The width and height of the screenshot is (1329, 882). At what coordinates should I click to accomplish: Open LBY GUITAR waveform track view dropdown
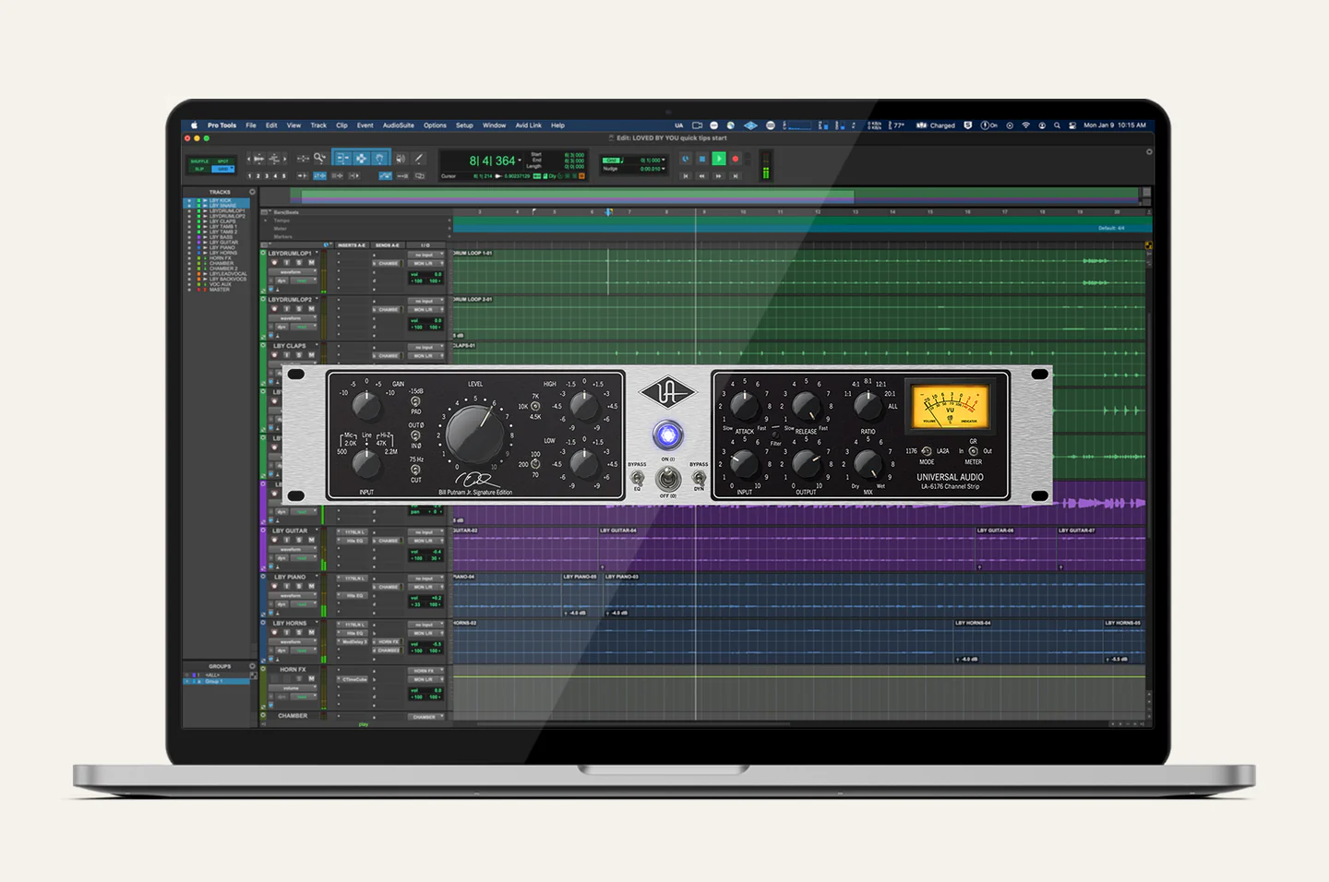coord(293,550)
